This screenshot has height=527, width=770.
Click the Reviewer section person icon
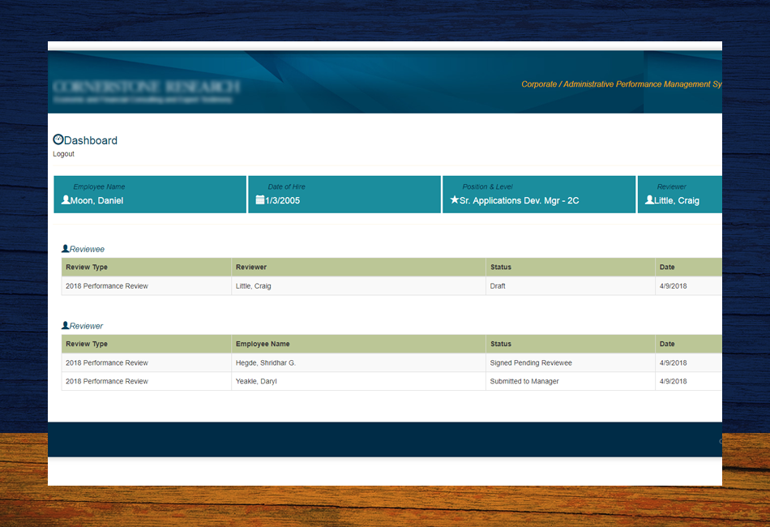click(66, 325)
